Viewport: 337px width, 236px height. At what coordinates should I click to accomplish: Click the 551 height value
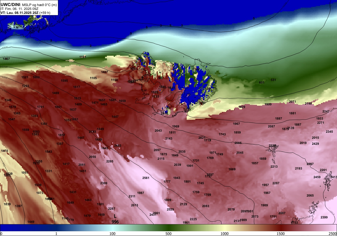273,80
